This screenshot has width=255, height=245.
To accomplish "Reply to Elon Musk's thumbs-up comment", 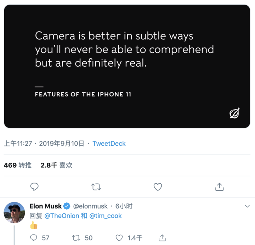I will tap(34, 238).
